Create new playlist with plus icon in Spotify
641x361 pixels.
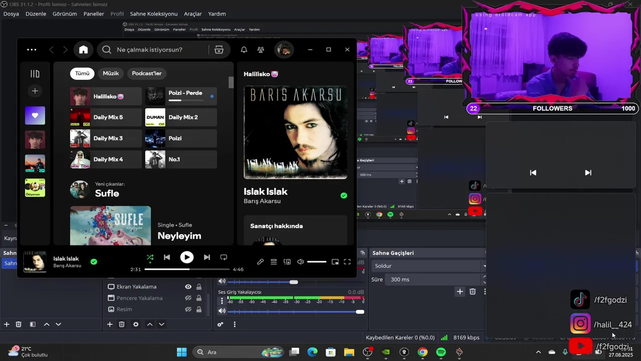click(35, 91)
